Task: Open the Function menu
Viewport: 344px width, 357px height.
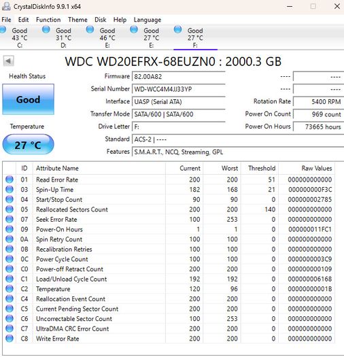Action: point(48,20)
